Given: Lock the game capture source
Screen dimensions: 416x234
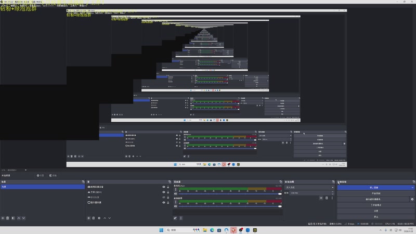Looking at the screenshot, I should (x=168, y=197).
